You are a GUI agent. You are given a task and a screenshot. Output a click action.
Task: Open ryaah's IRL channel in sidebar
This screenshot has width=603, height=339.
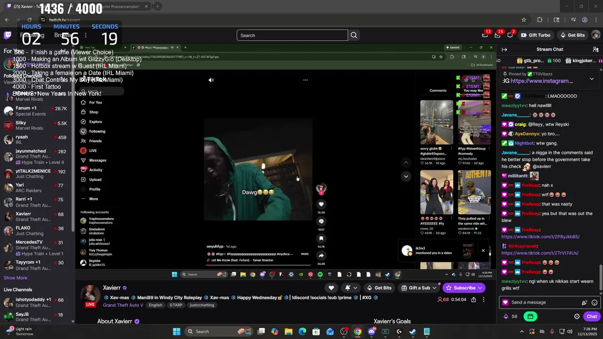pos(37,139)
